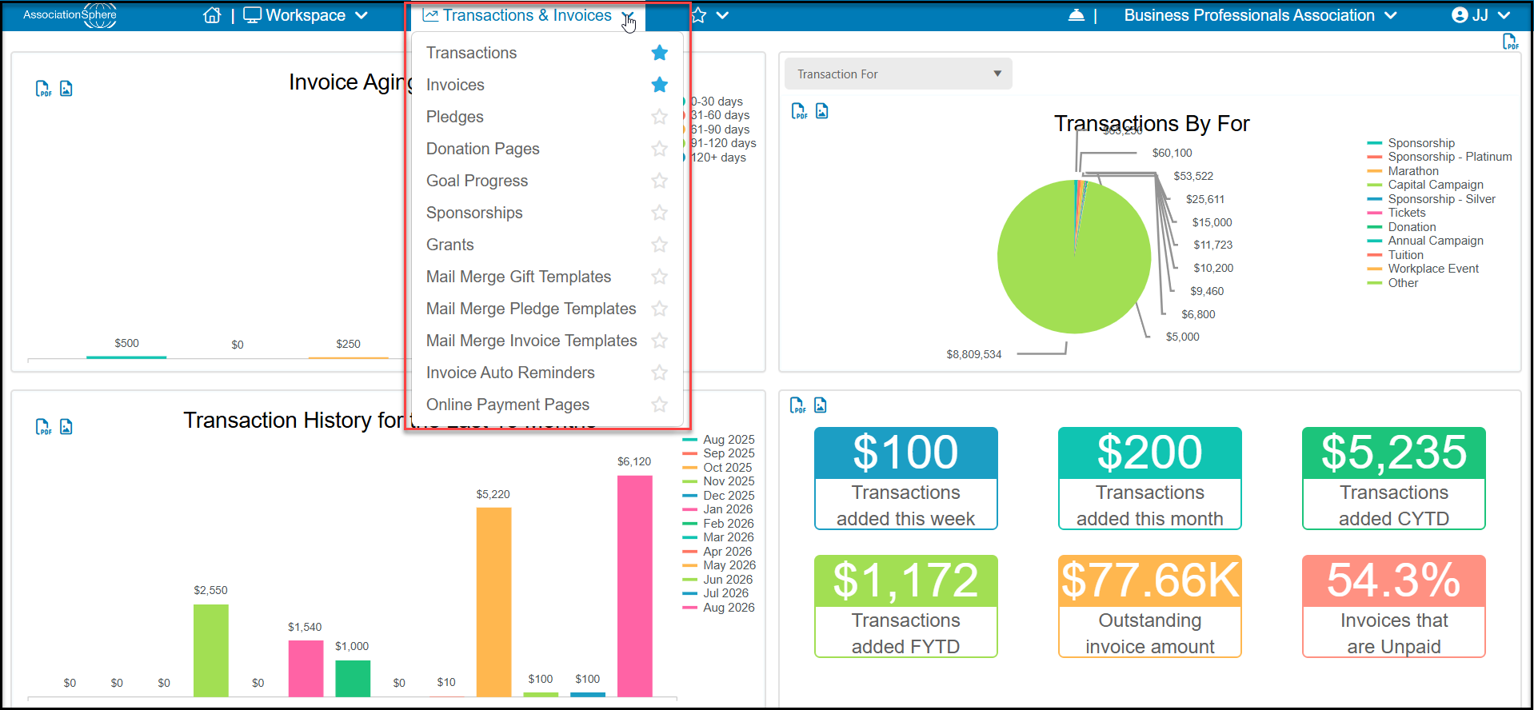The width and height of the screenshot is (1534, 710).
Task: Open the Workspace dropdown menu
Action: coord(306,15)
